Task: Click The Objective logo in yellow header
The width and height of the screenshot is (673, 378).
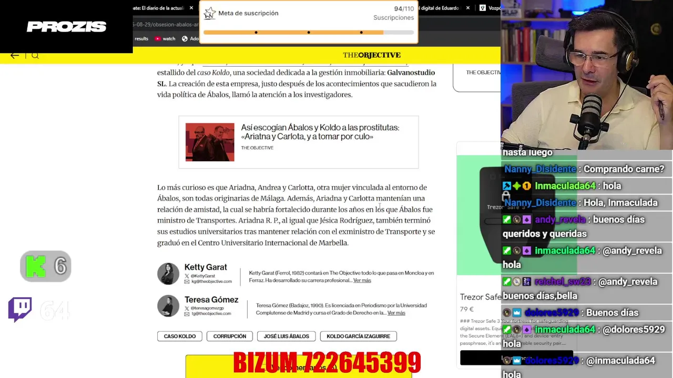Action: coord(372,55)
